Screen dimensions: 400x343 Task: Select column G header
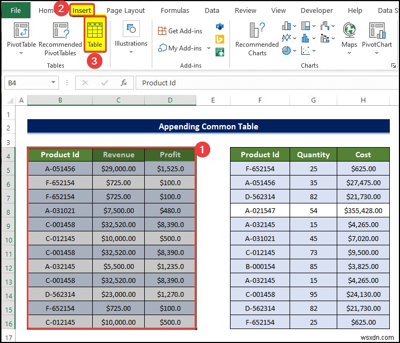click(x=313, y=100)
